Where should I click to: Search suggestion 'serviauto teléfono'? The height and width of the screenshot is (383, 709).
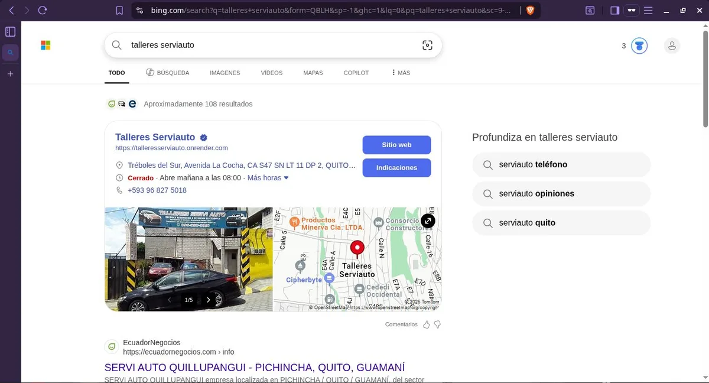point(561,165)
